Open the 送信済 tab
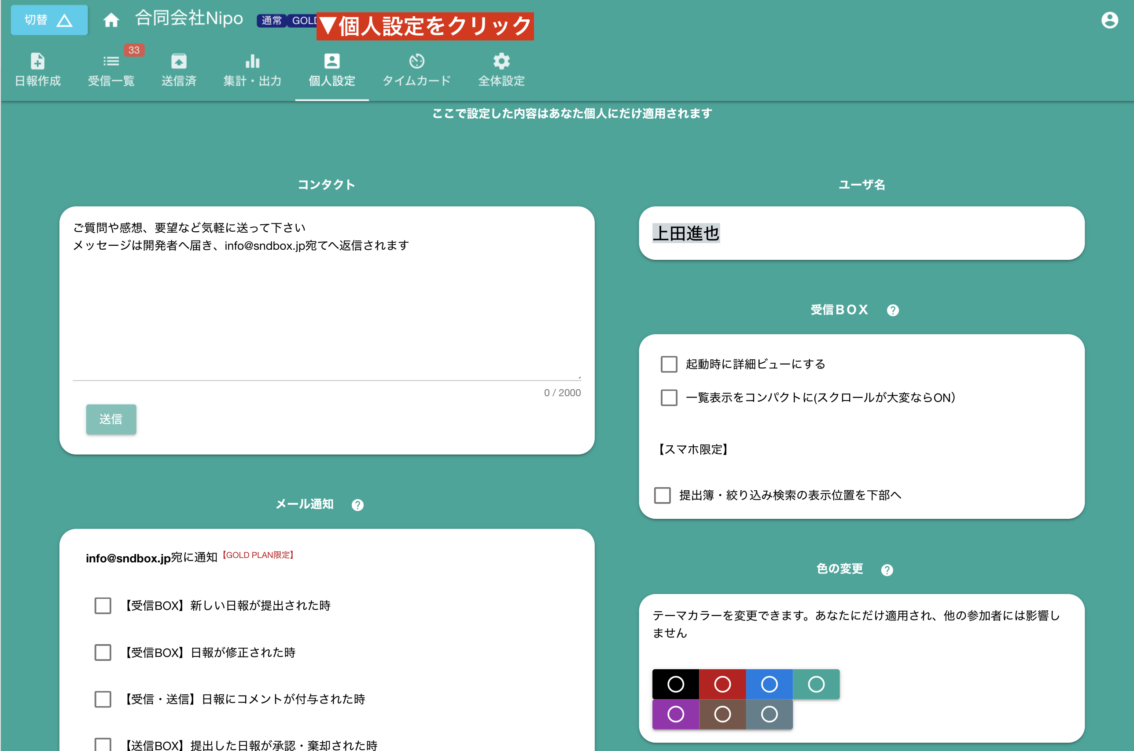The image size is (1134, 751). pos(179,70)
